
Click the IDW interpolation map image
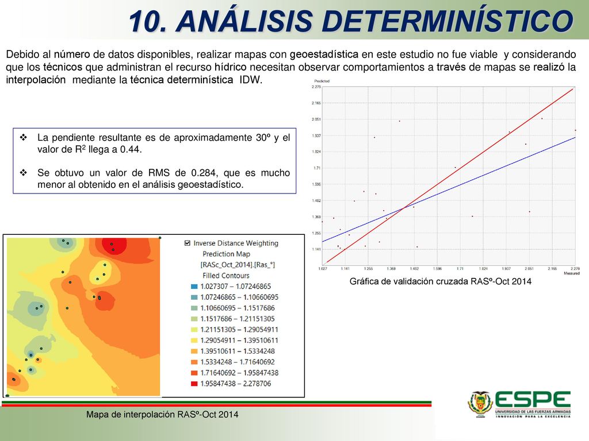click(x=83, y=316)
